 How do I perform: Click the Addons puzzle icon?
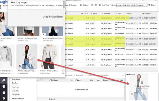tap(81, 5)
